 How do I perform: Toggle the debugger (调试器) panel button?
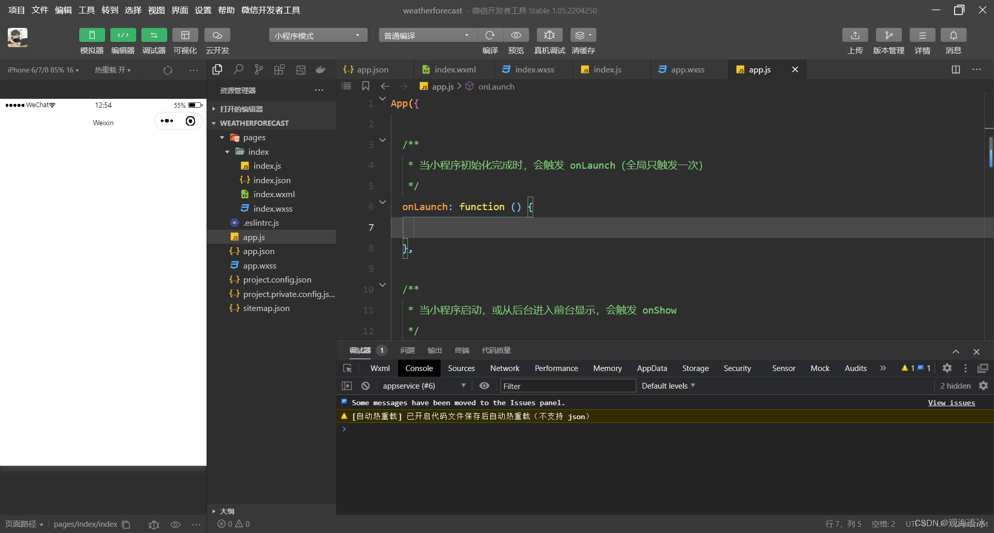(x=154, y=35)
